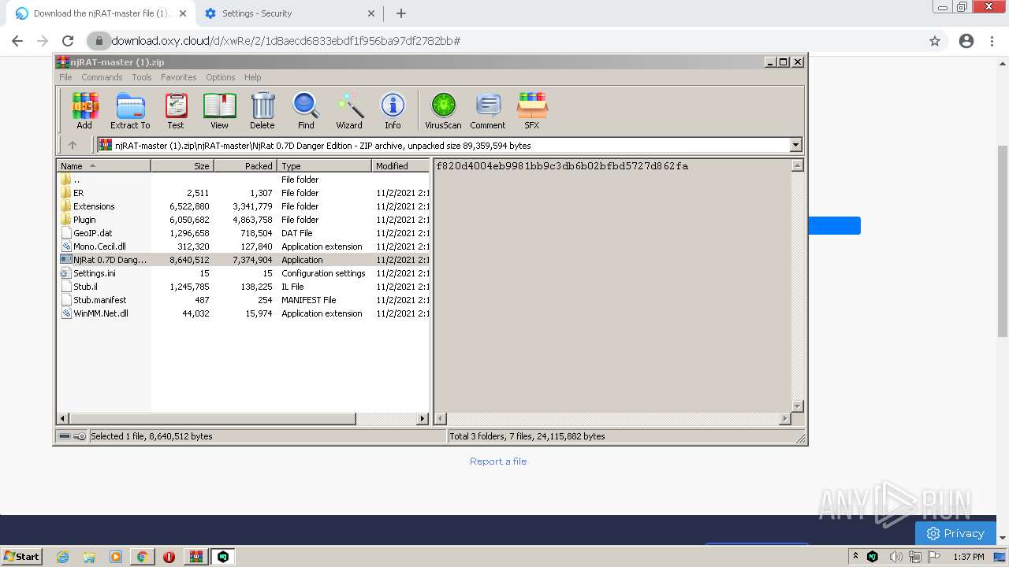Click the Report a file link
The image size is (1009, 567).
498,461
